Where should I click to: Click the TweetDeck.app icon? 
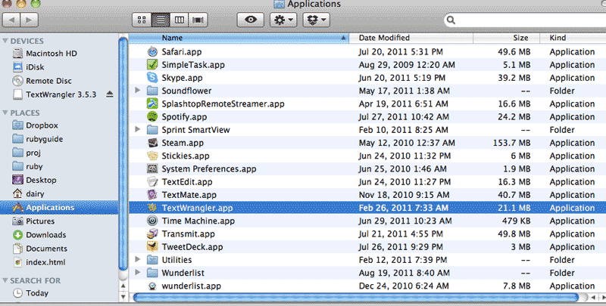(x=152, y=246)
